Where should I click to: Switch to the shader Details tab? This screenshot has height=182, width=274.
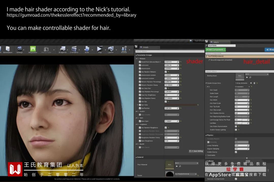click(146, 47)
